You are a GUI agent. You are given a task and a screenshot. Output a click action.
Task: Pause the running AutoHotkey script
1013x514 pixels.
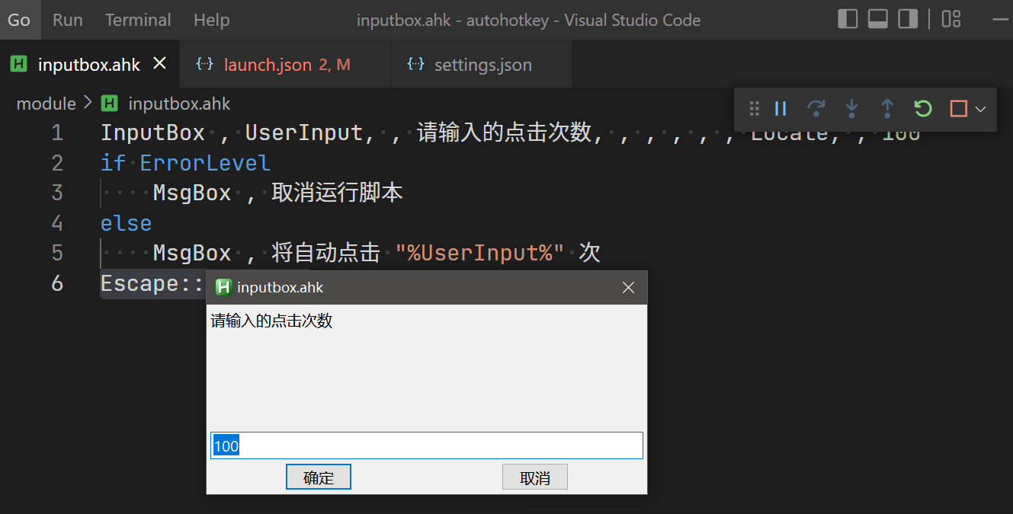(x=781, y=109)
